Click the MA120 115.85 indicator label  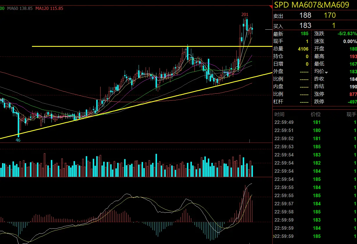coord(49,8)
